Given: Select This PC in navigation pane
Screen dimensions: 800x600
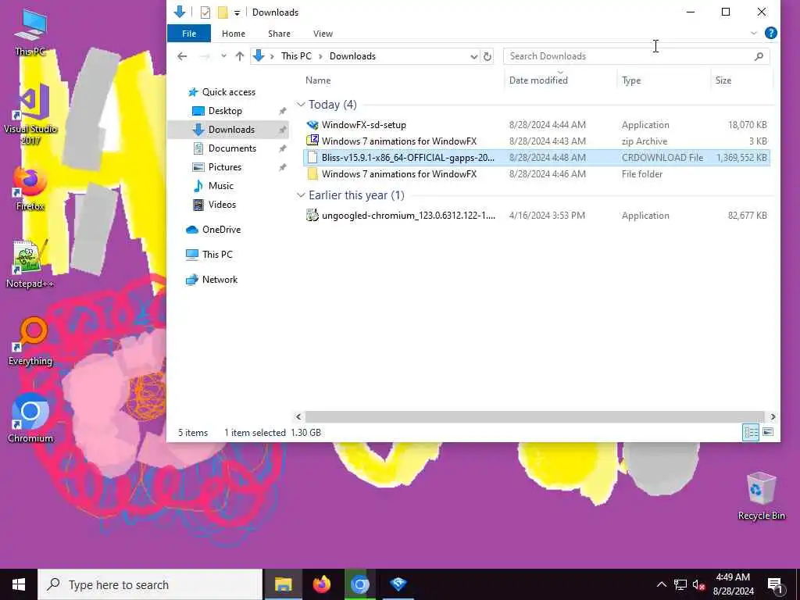Looking at the screenshot, I should click(x=217, y=255).
